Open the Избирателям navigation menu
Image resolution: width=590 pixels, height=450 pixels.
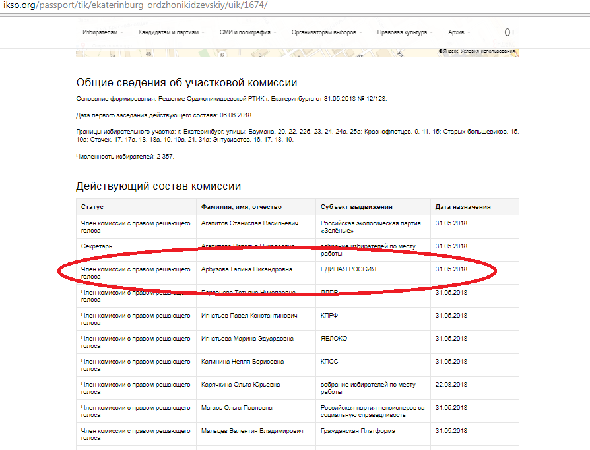tap(102, 32)
